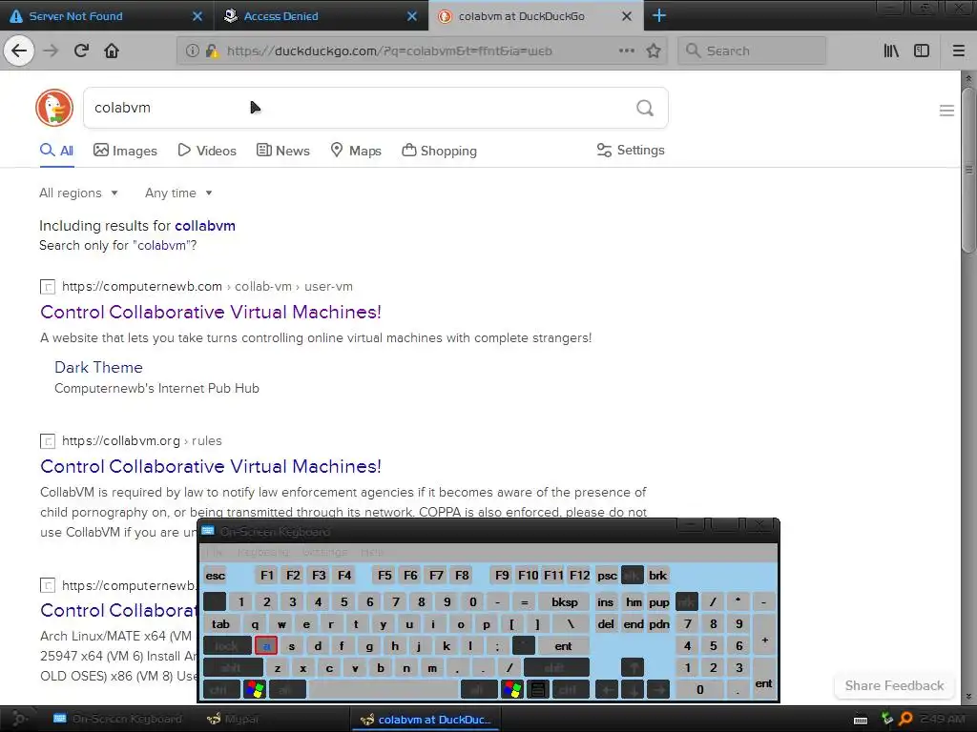Screen dimensions: 977x732
Task: Submit search with the magnifier icon
Action: click(x=645, y=108)
